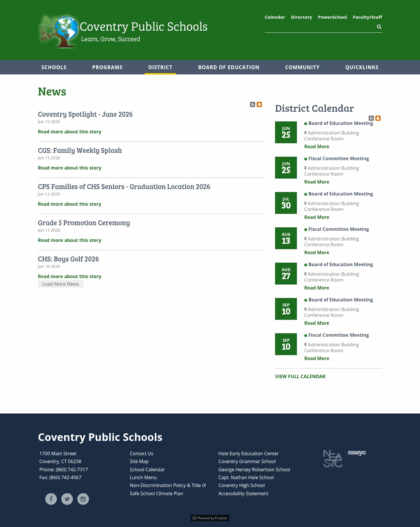The width and height of the screenshot is (420, 527).
Task: Open Coventry Spotlight - June 2026 story
Action: click(x=85, y=114)
